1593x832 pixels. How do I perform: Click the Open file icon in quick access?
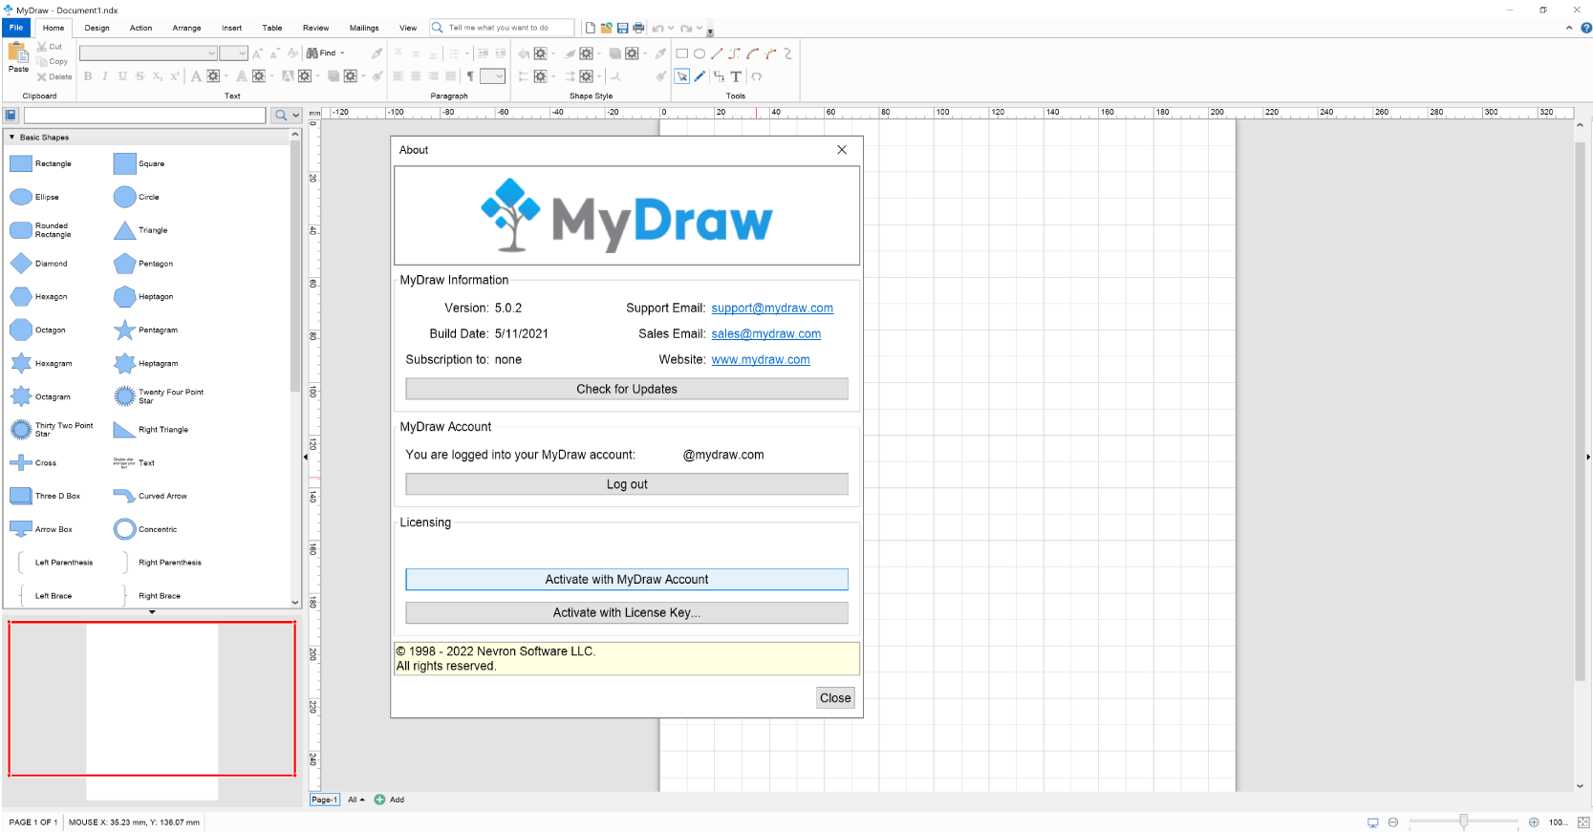coord(607,28)
